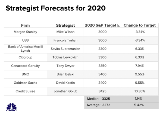Click Jonathan Golub's name
The height and width of the screenshot is (113, 163).
coord(65,91)
